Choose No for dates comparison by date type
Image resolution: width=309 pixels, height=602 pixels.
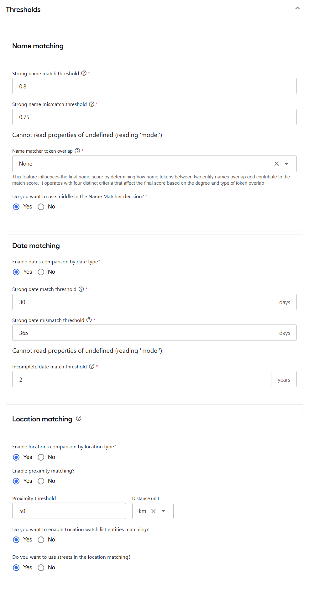pyautogui.click(x=41, y=272)
